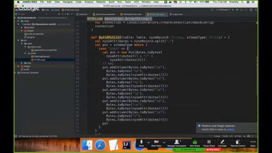Click Start Video in Zoom toolbar

(156, 143)
